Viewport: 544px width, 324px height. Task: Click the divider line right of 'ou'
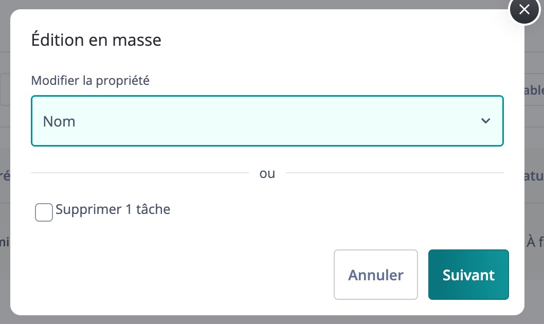(395, 172)
